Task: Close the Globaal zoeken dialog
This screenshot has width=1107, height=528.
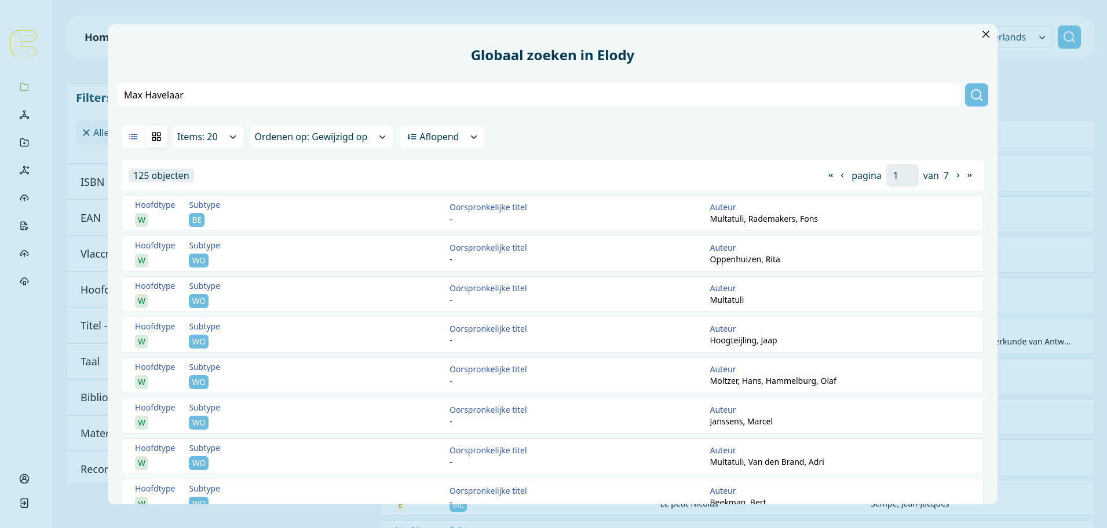Action: pos(985,34)
